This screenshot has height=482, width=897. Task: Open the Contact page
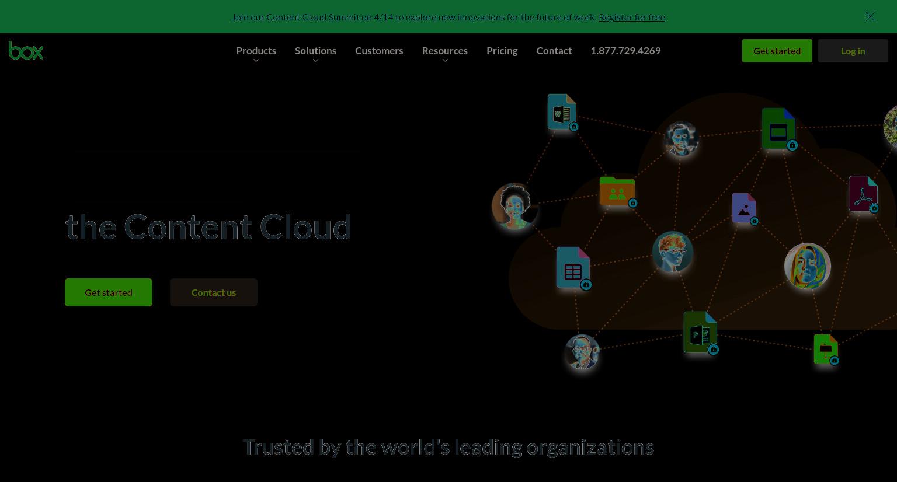(554, 51)
